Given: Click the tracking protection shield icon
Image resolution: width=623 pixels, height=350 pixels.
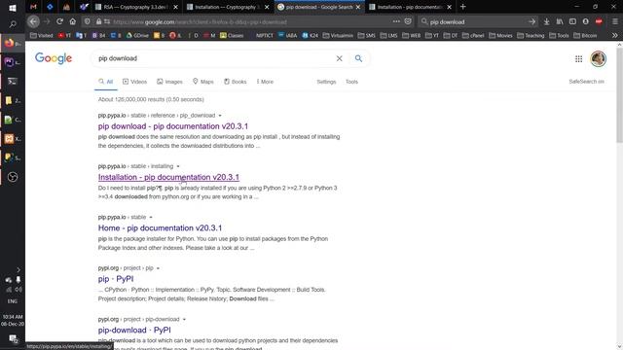Looking at the screenshot, I should 87,21.
